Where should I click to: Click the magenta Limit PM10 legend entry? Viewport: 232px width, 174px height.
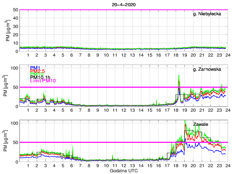click(43, 81)
